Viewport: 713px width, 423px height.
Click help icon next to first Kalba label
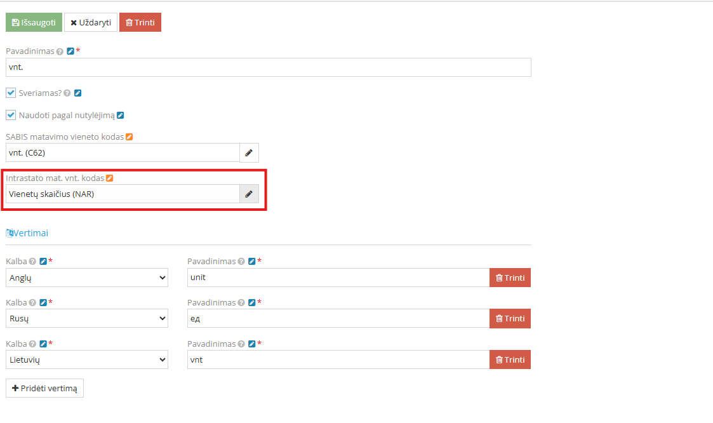coord(32,262)
